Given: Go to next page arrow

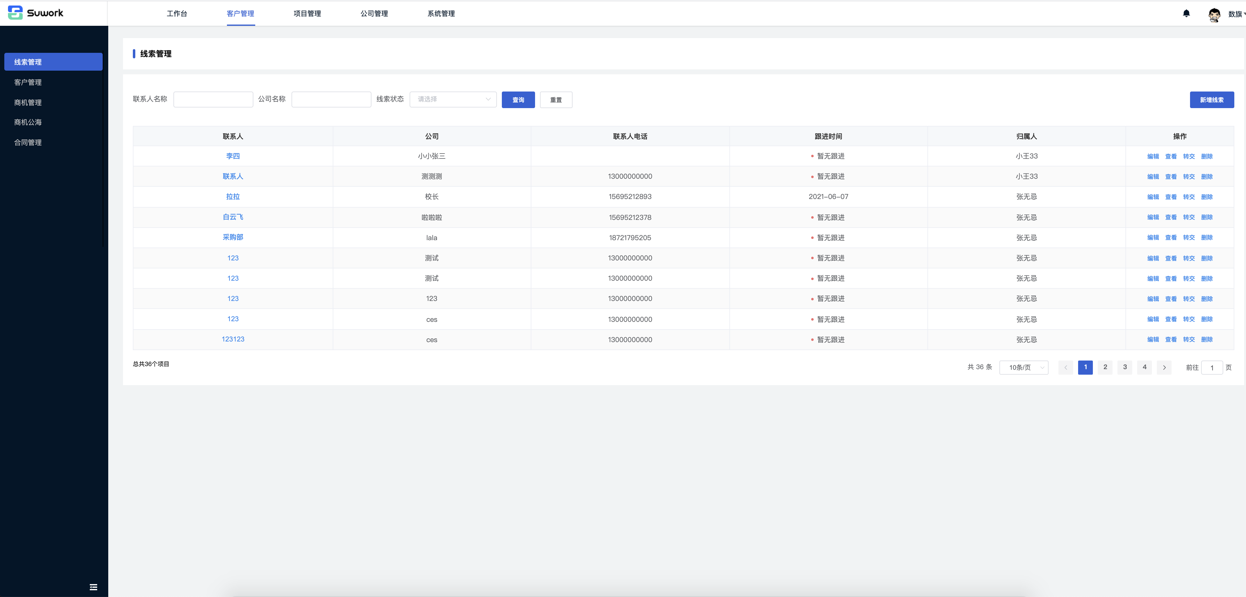Looking at the screenshot, I should coord(1164,368).
